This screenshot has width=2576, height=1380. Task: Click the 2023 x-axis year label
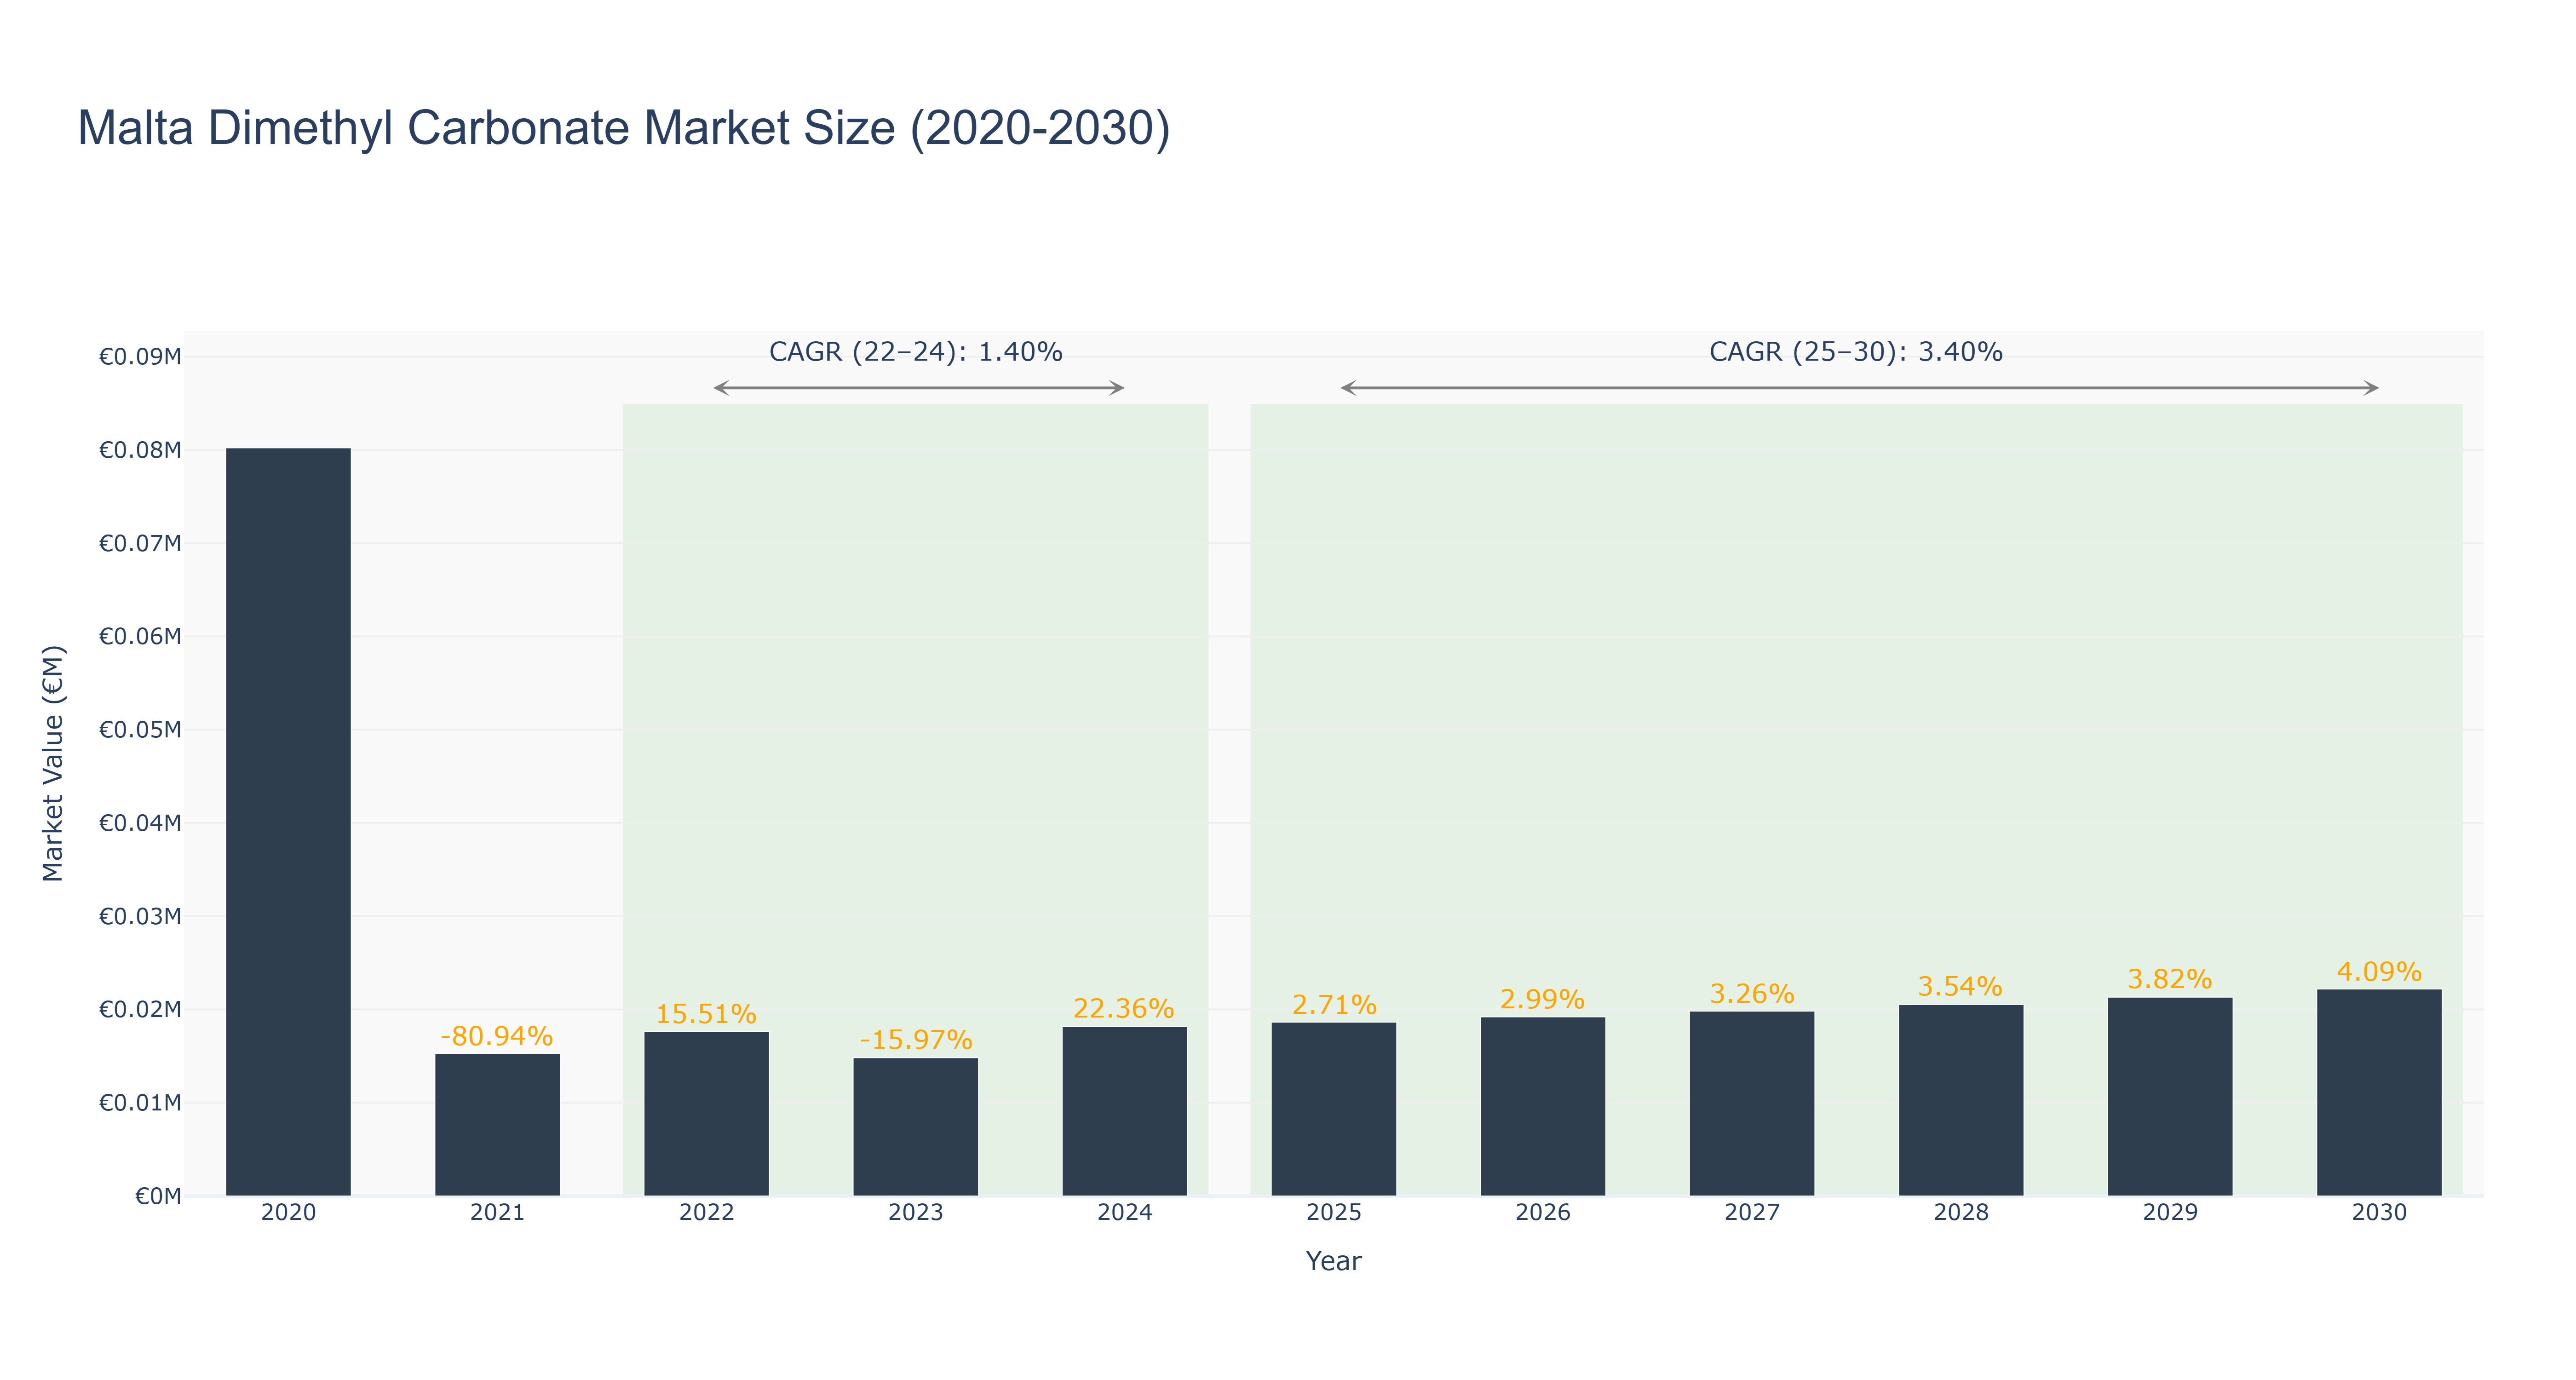(915, 1213)
